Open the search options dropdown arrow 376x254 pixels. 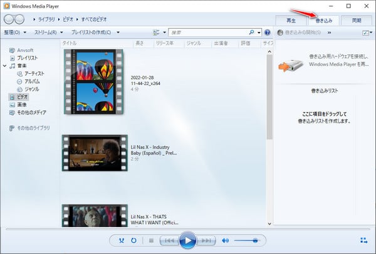259,33
